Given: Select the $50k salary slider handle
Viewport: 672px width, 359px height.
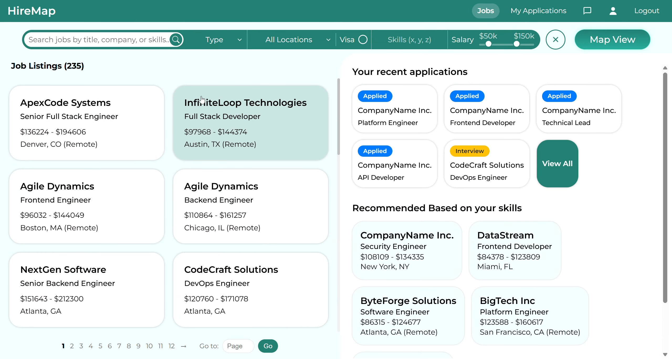Looking at the screenshot, I should click(x=488, y=44).
